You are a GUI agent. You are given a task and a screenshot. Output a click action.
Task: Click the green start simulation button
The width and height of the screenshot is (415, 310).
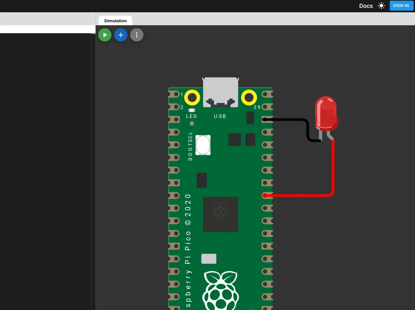tap(104, 35)
